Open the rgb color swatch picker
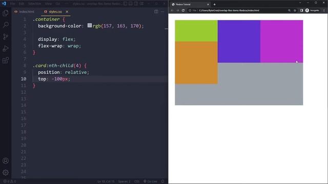This screenshot has height=184, width=328. [90, 26]
